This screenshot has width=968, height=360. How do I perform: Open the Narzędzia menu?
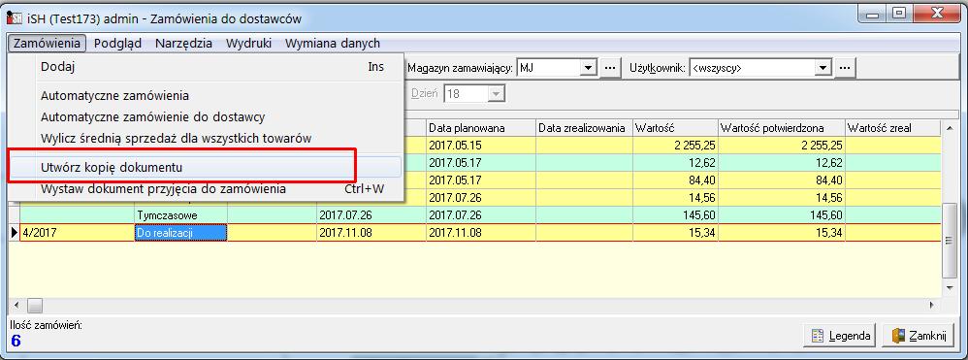point(184,44)
